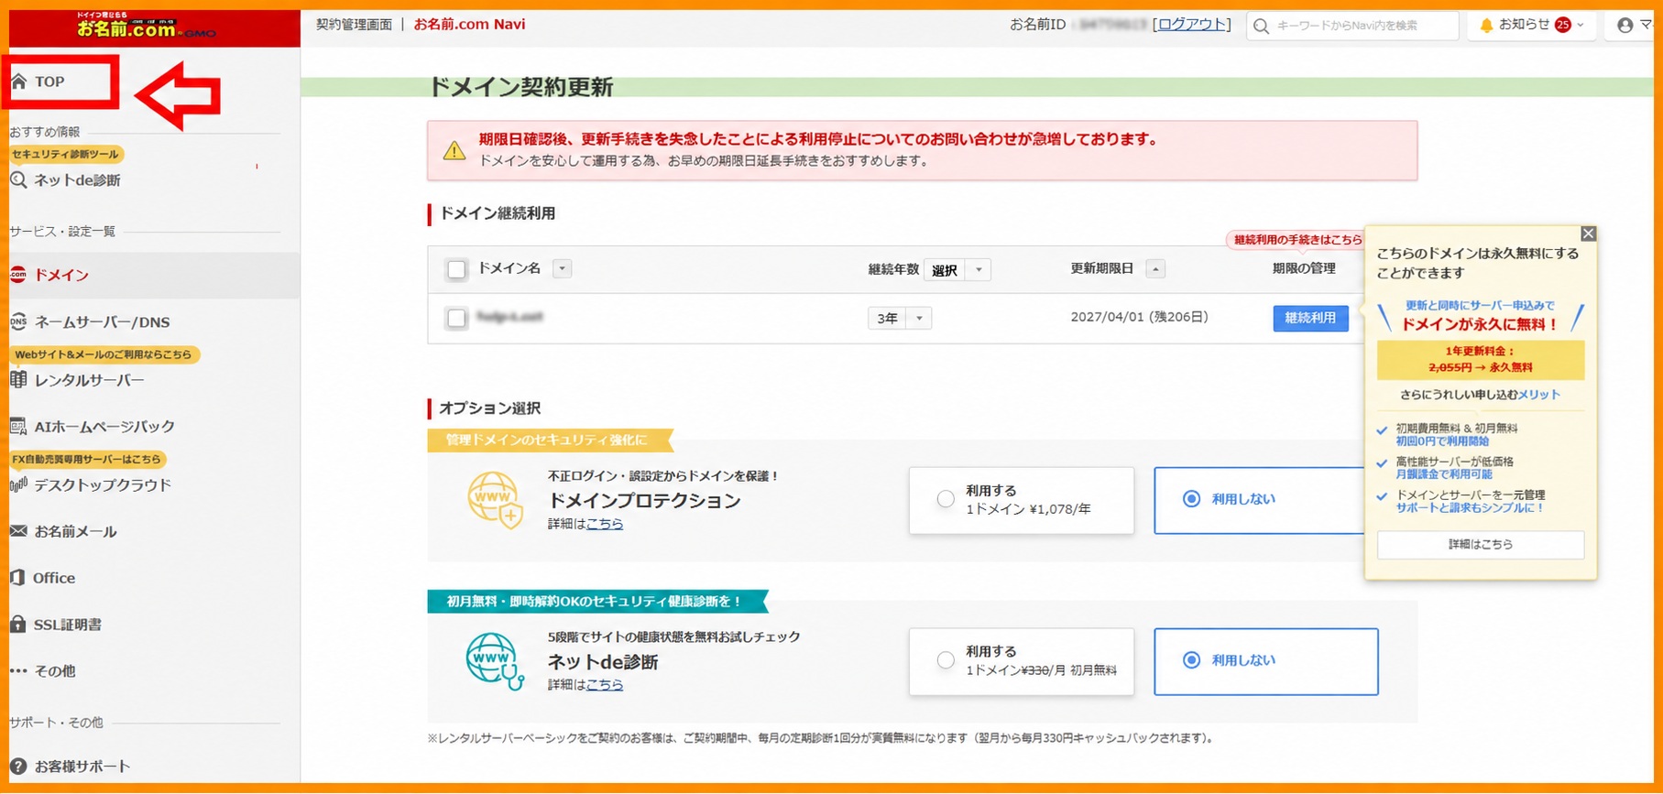Select 利用する for ネットde診断 option
The width and height of the screenshot is (1663, 794).
point(1021,661)
